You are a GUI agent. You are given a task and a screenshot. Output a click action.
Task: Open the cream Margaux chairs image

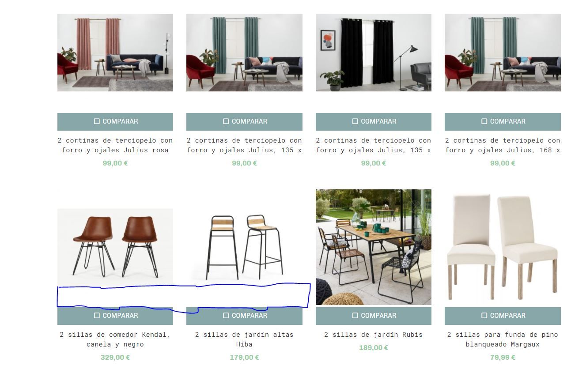503,247
